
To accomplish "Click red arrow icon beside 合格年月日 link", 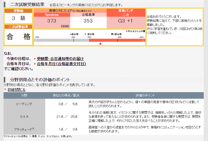I will click(35, 64).
